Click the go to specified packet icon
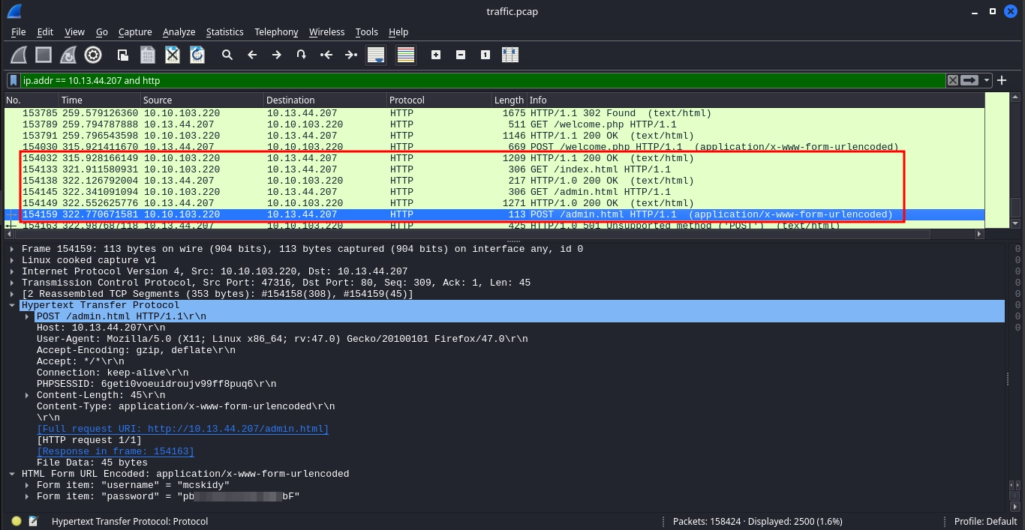1025x530 pixels. pyautogui.click(x=301, y=55)
